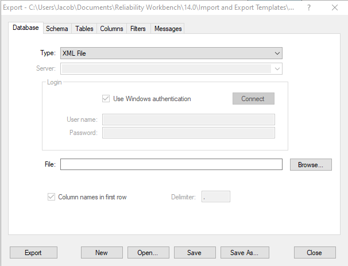Click Browse to choose a file
348x266 pixels.
(x=311, y=164)
